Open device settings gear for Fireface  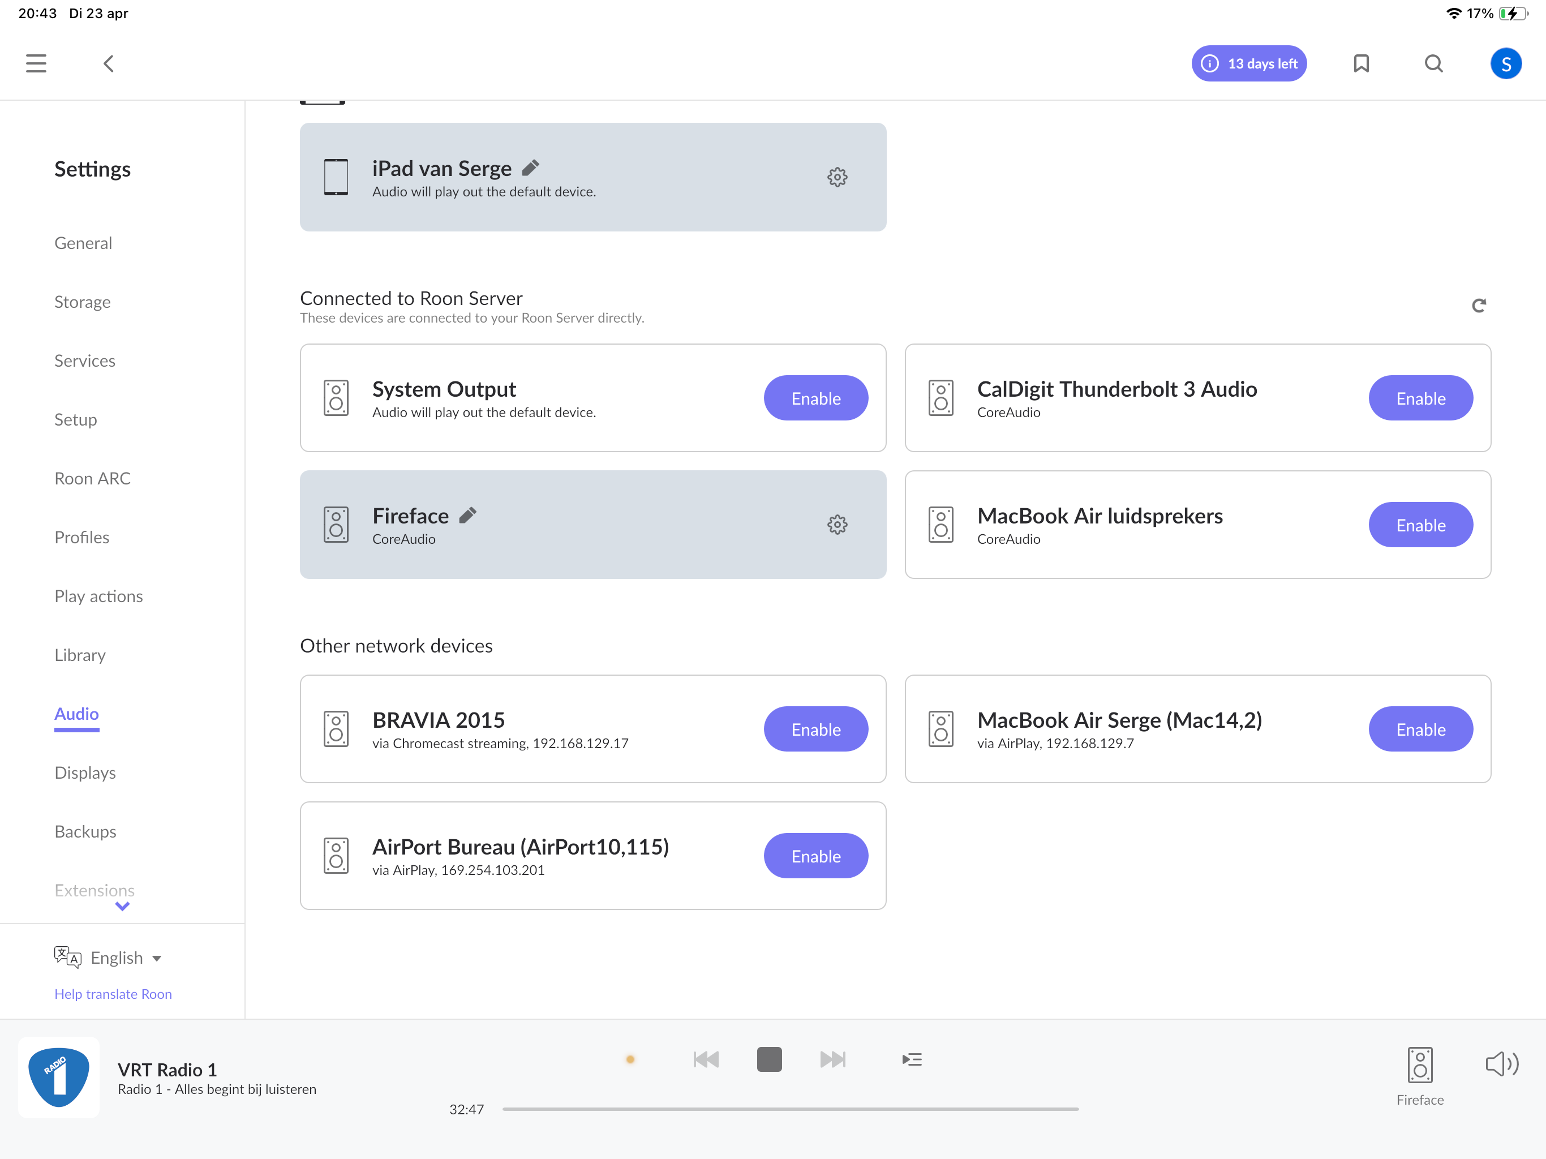[x=838, y=524]
